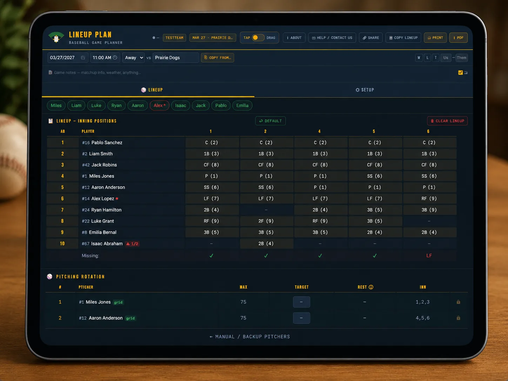Open Isaac Abraham inning 2 position 2B cell
The width and height of the screenshot is (508, 381).
[266, 243]
